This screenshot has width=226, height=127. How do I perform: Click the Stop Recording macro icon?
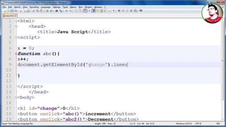pyautogui.click(x=123, y=11)
